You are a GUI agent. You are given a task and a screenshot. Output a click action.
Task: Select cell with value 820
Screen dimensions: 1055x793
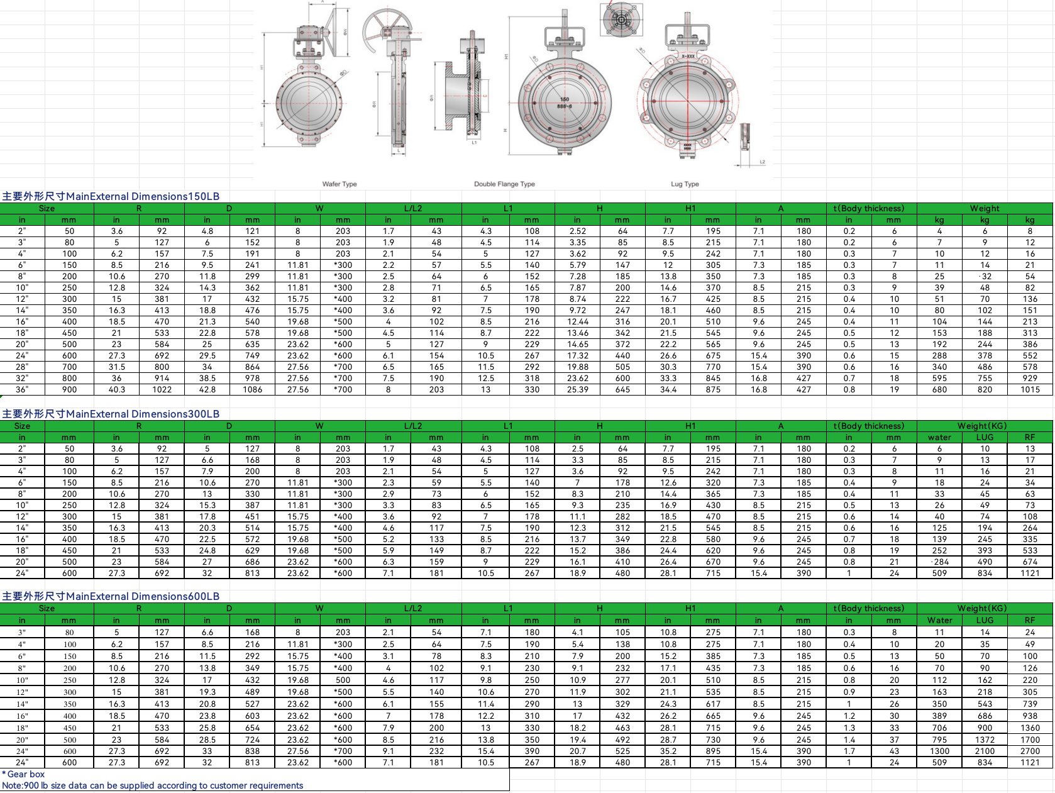click(x=985, y=390)
